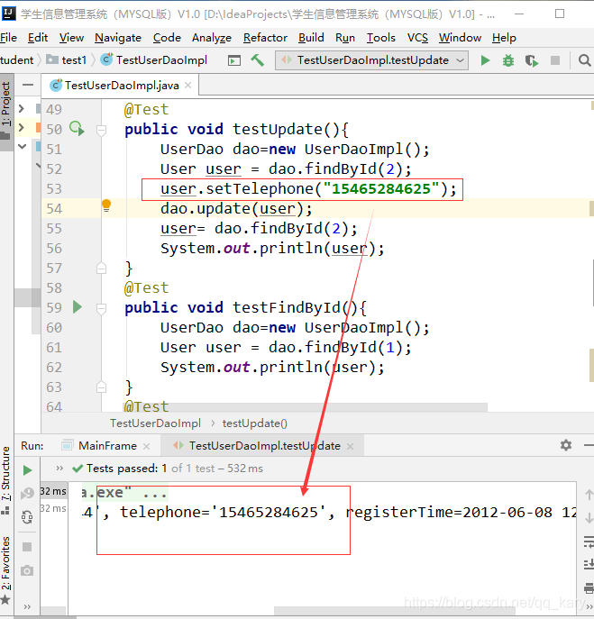Expand first project tree node
The height and width of the screenshot is (619, 594).
point(22,108)
